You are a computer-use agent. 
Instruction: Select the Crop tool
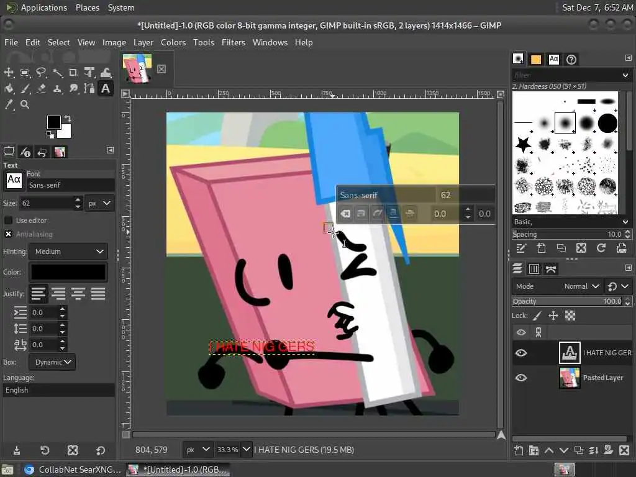click(73, 73)
